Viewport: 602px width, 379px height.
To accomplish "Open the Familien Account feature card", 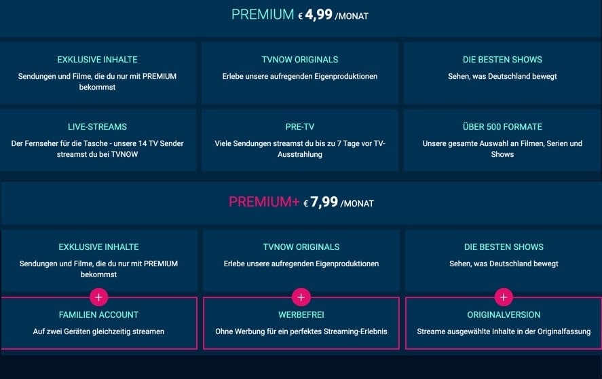I will point(99,324).
